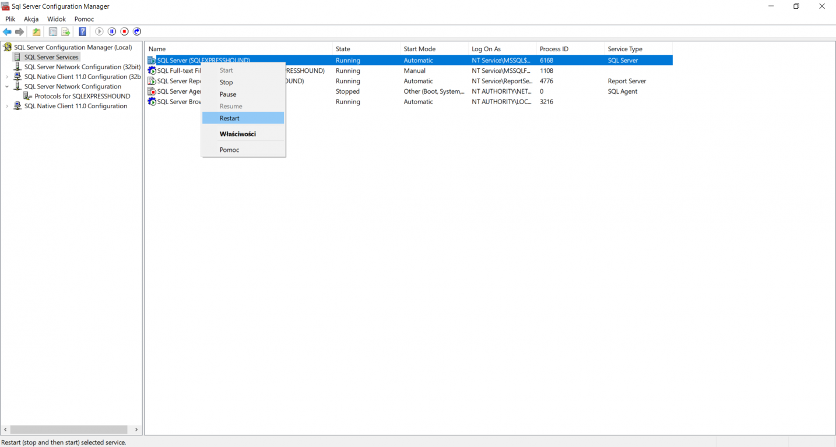Screen dimensions: 836x447
Task: Click process ID 6168
Action: [546, 61]
